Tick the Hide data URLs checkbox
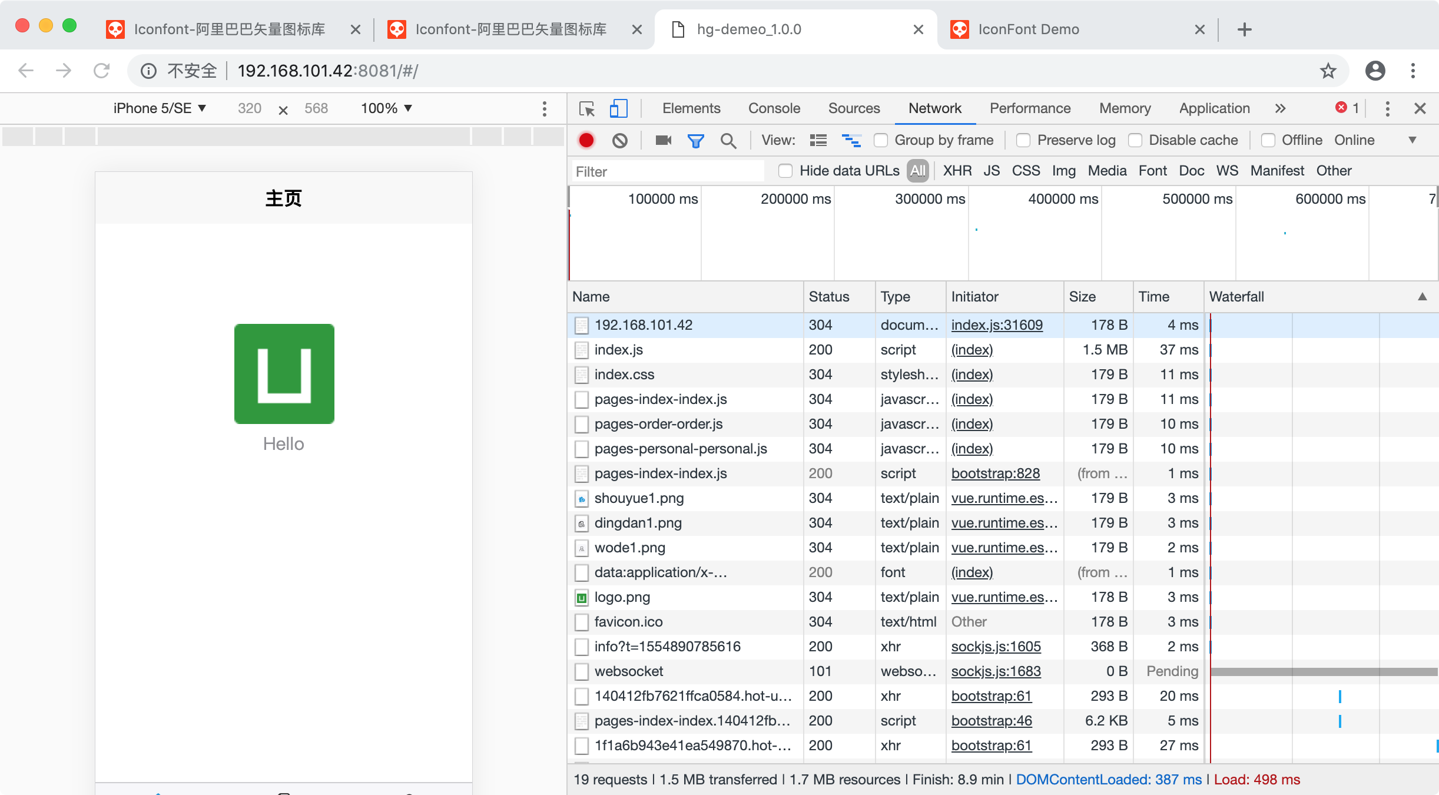The width and height of the screenshot is (1439, 795). point(785,171)
